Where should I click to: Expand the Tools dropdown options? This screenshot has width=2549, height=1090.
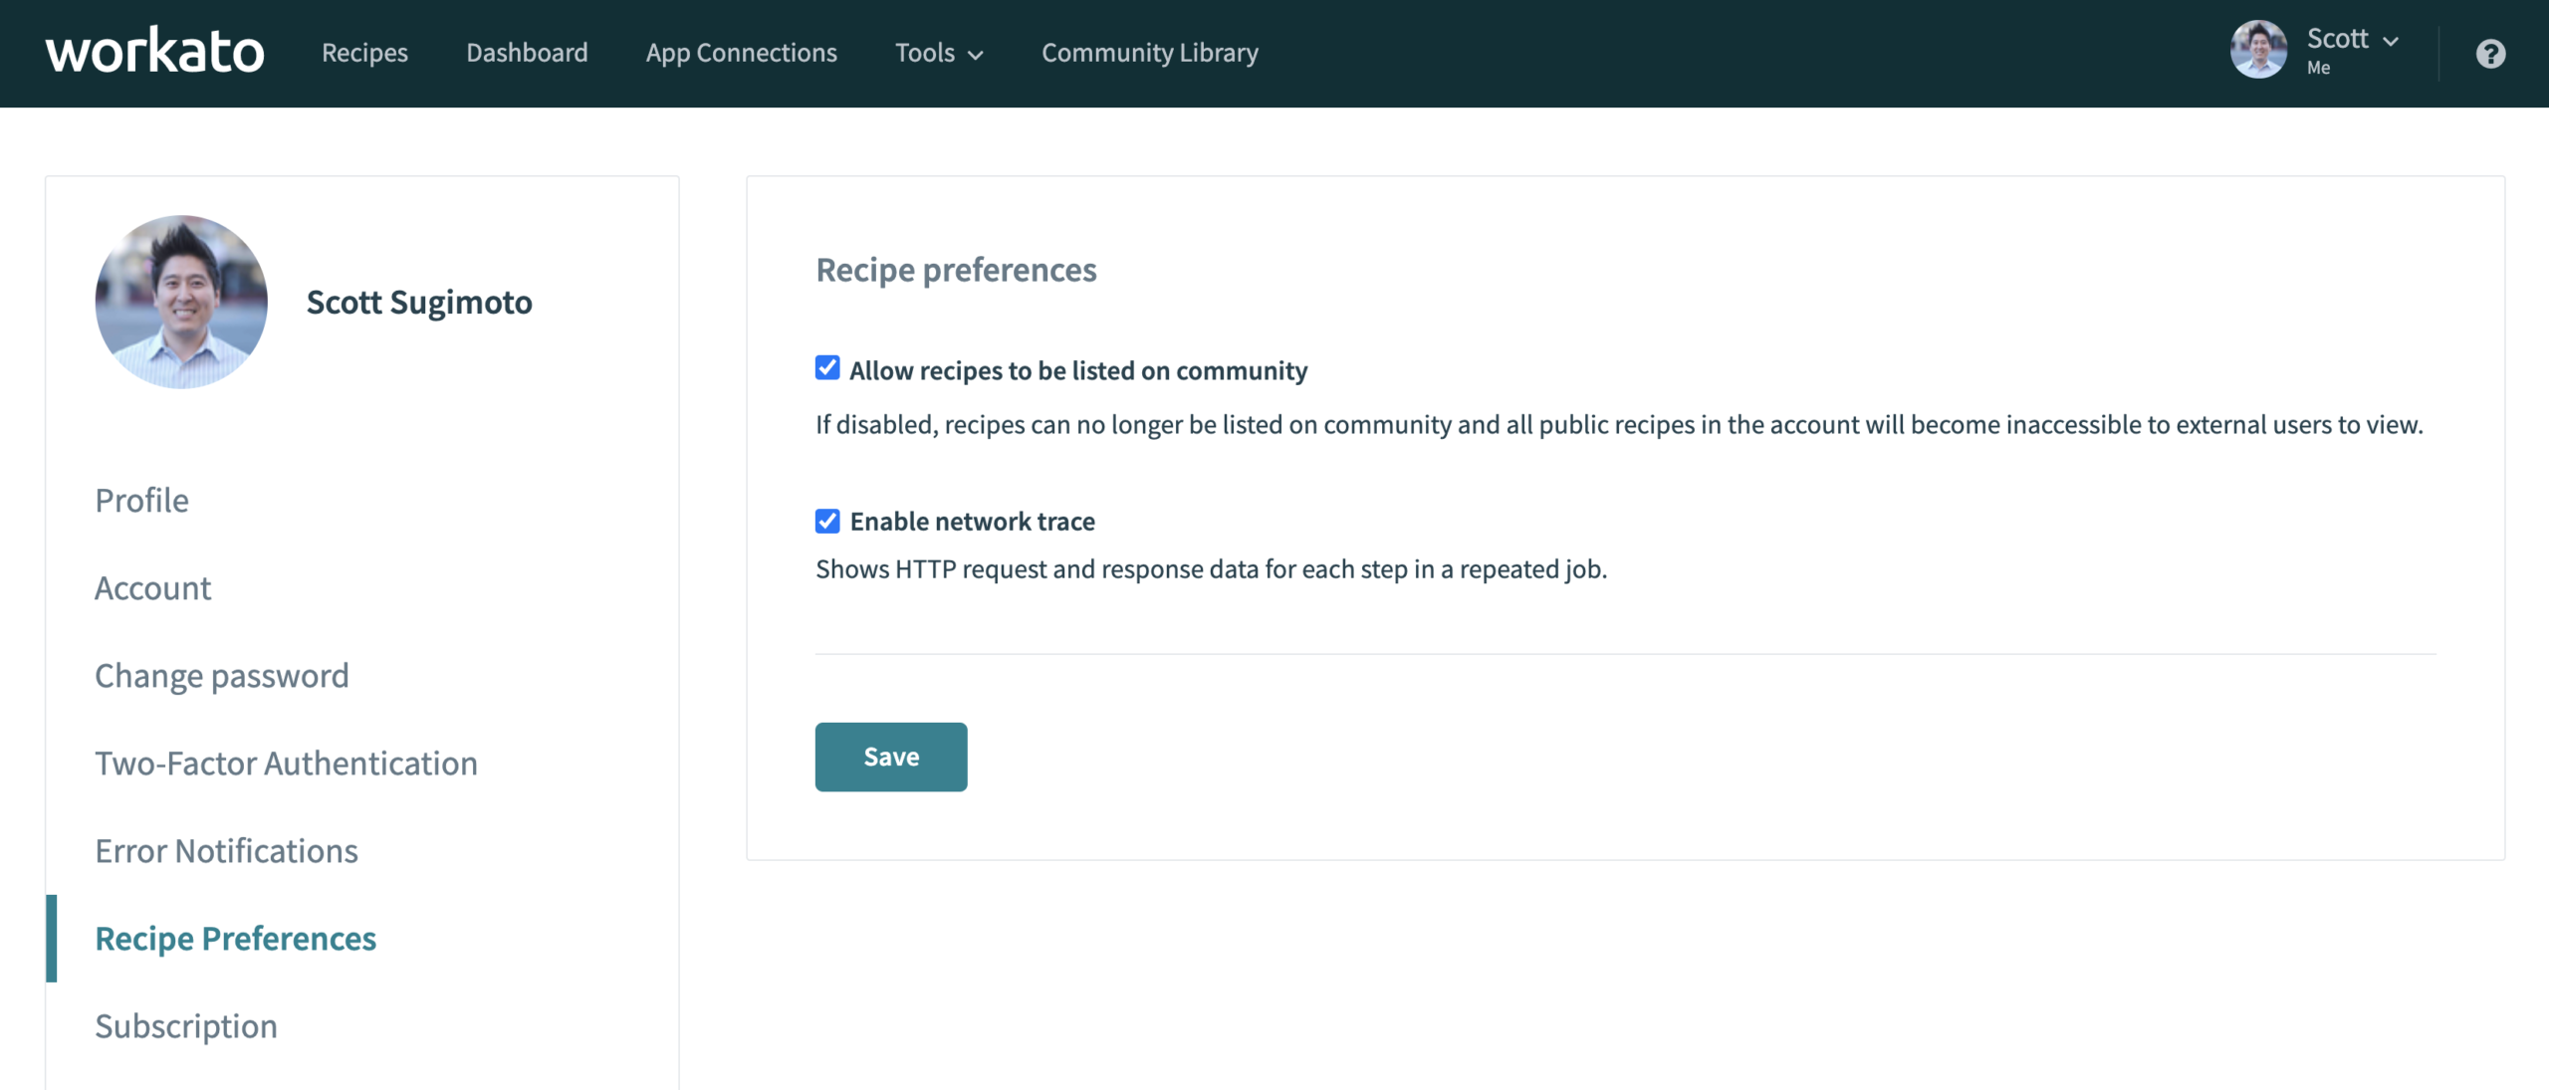[940, 52]
